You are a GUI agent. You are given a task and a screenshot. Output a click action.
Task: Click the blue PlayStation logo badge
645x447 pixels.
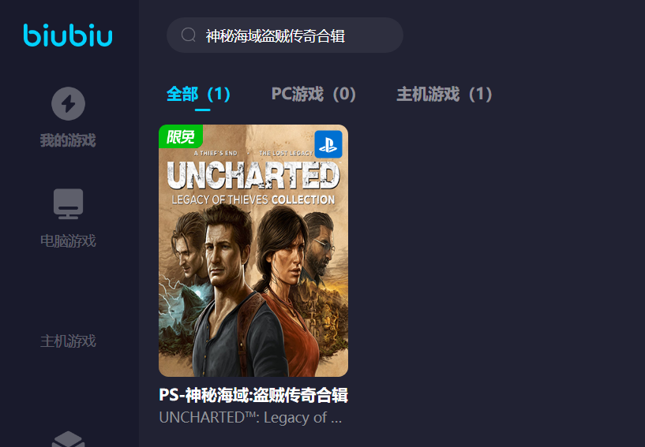tap(328, 144)
